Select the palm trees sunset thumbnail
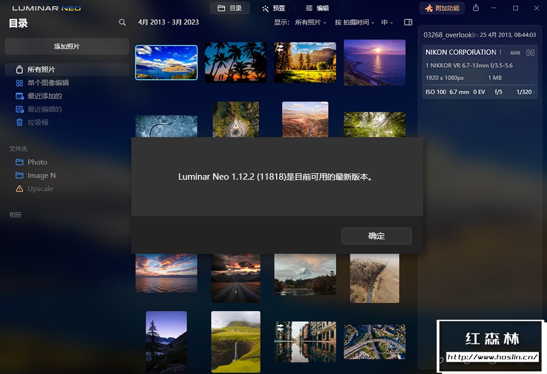The width and height of the screenshot is (547, 374). (235, 62)
